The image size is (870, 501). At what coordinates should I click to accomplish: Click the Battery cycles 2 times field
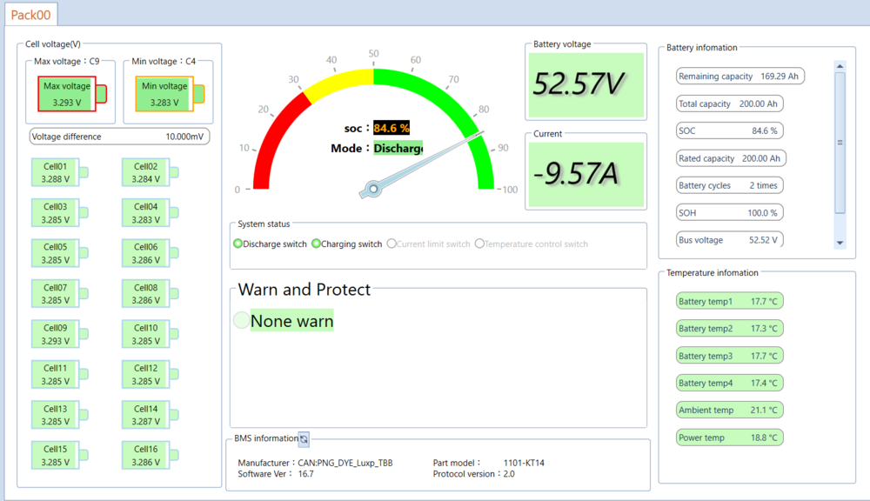730,185
